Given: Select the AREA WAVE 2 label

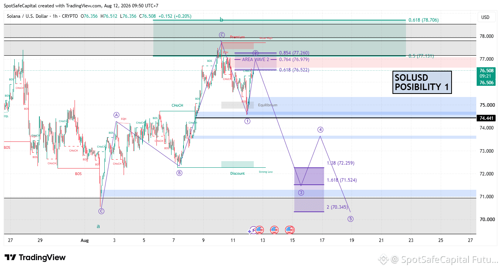Looking at the screenshot, I should pos(255,60).
